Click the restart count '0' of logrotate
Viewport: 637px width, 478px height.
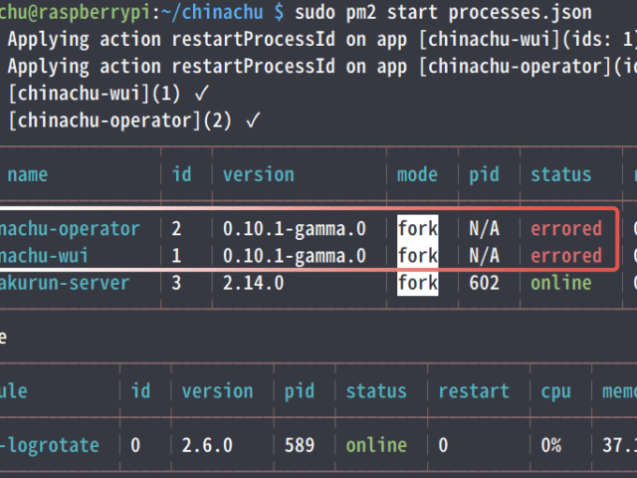pos(443,445)
